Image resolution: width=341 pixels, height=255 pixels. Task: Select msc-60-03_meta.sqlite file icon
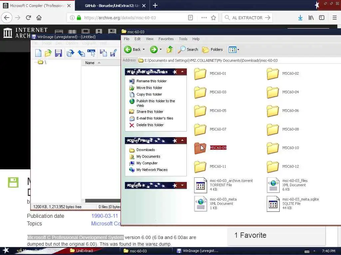click(x=273, y=204)
